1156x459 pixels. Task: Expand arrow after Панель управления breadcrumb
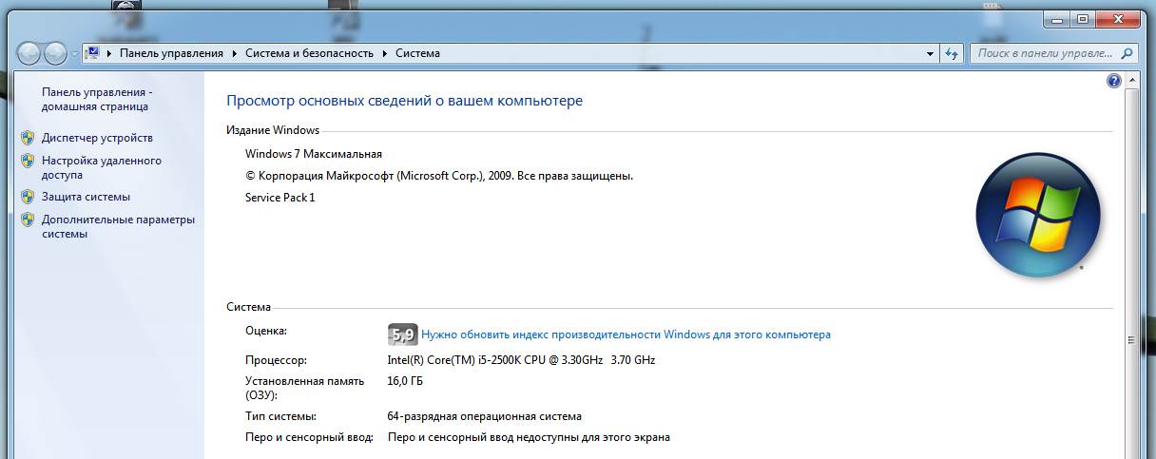tap(234, 53)
